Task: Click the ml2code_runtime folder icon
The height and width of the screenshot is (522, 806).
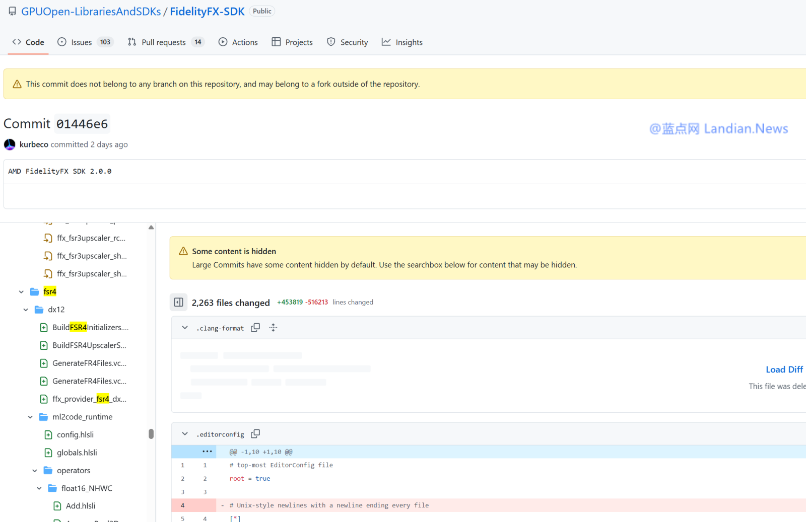Action: [44, 417]
